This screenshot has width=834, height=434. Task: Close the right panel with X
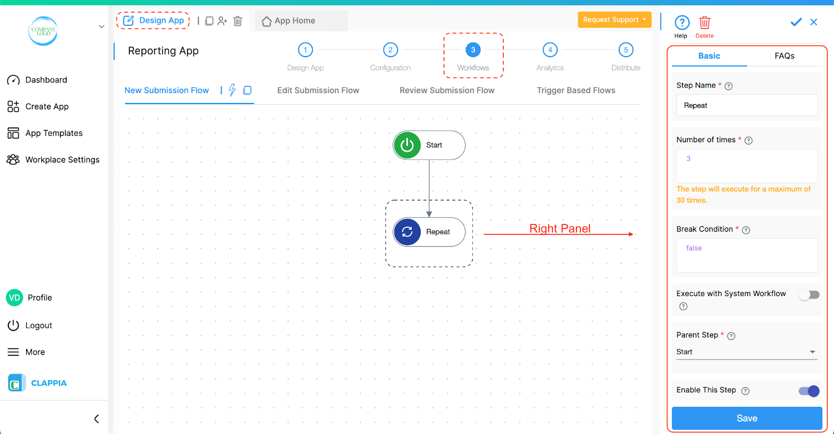coord(814,22)
